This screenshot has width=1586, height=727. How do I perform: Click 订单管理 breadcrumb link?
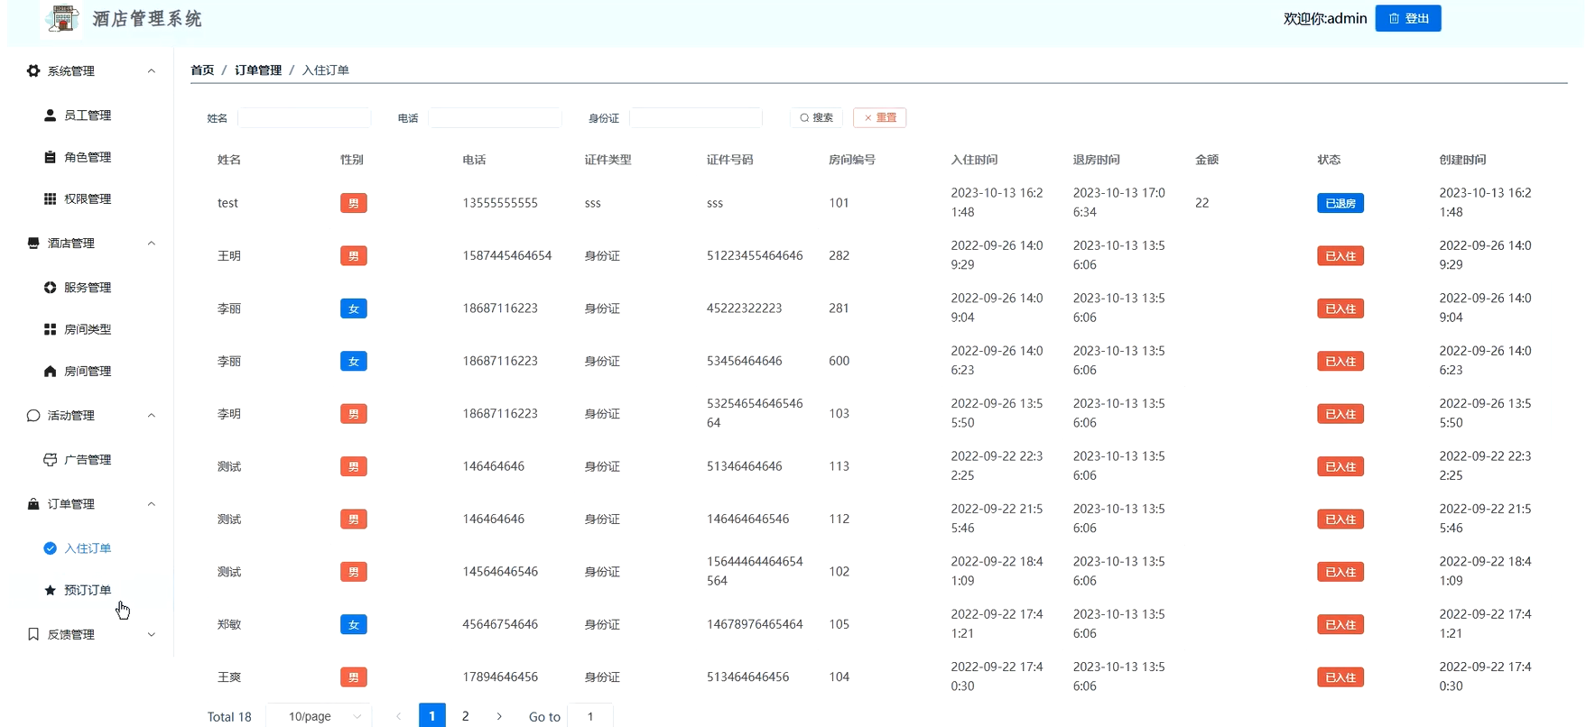point(258,69)
